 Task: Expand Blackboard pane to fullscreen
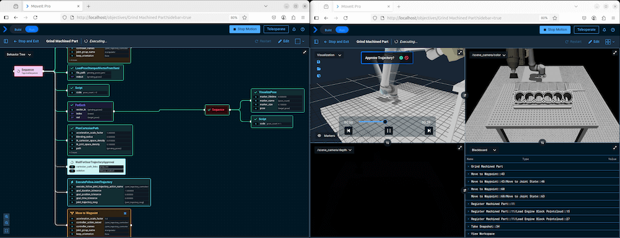point(615,148)
